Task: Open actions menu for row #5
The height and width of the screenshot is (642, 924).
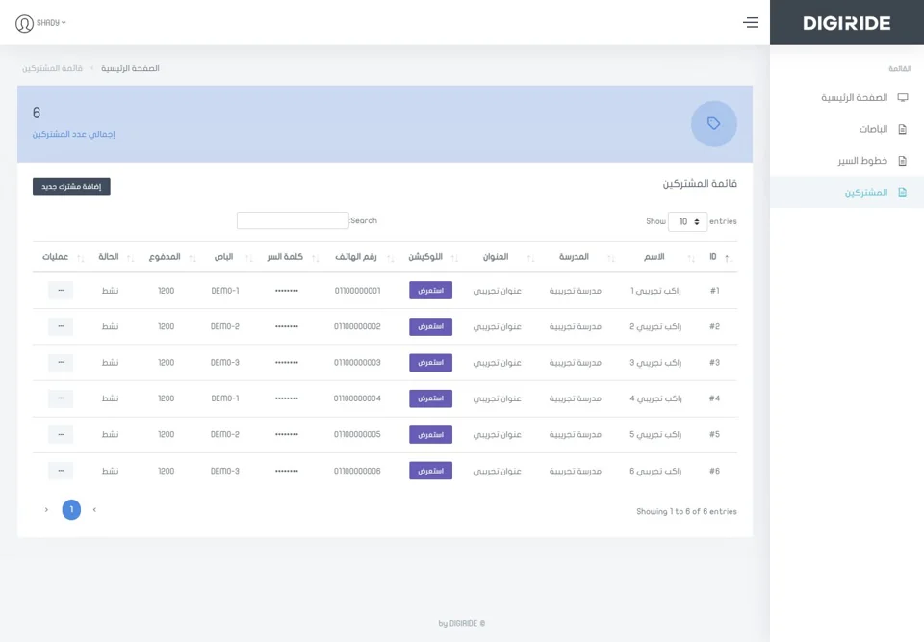Action: 61,434
